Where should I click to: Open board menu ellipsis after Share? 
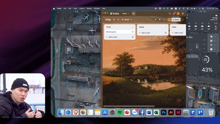183,20
